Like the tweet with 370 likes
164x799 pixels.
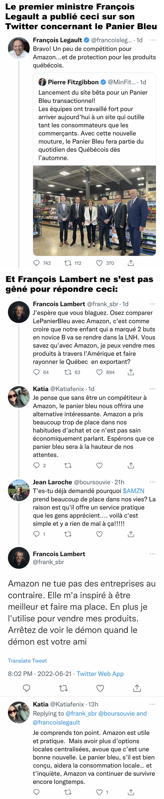coord(99,263)
